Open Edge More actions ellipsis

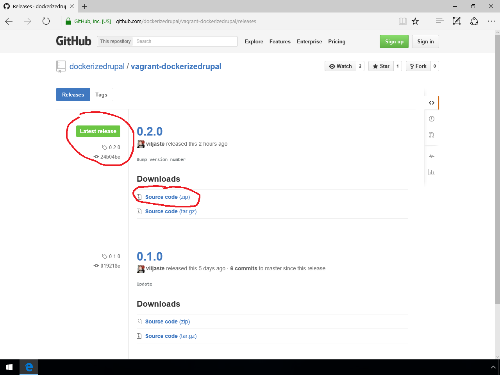click(491, 21)
